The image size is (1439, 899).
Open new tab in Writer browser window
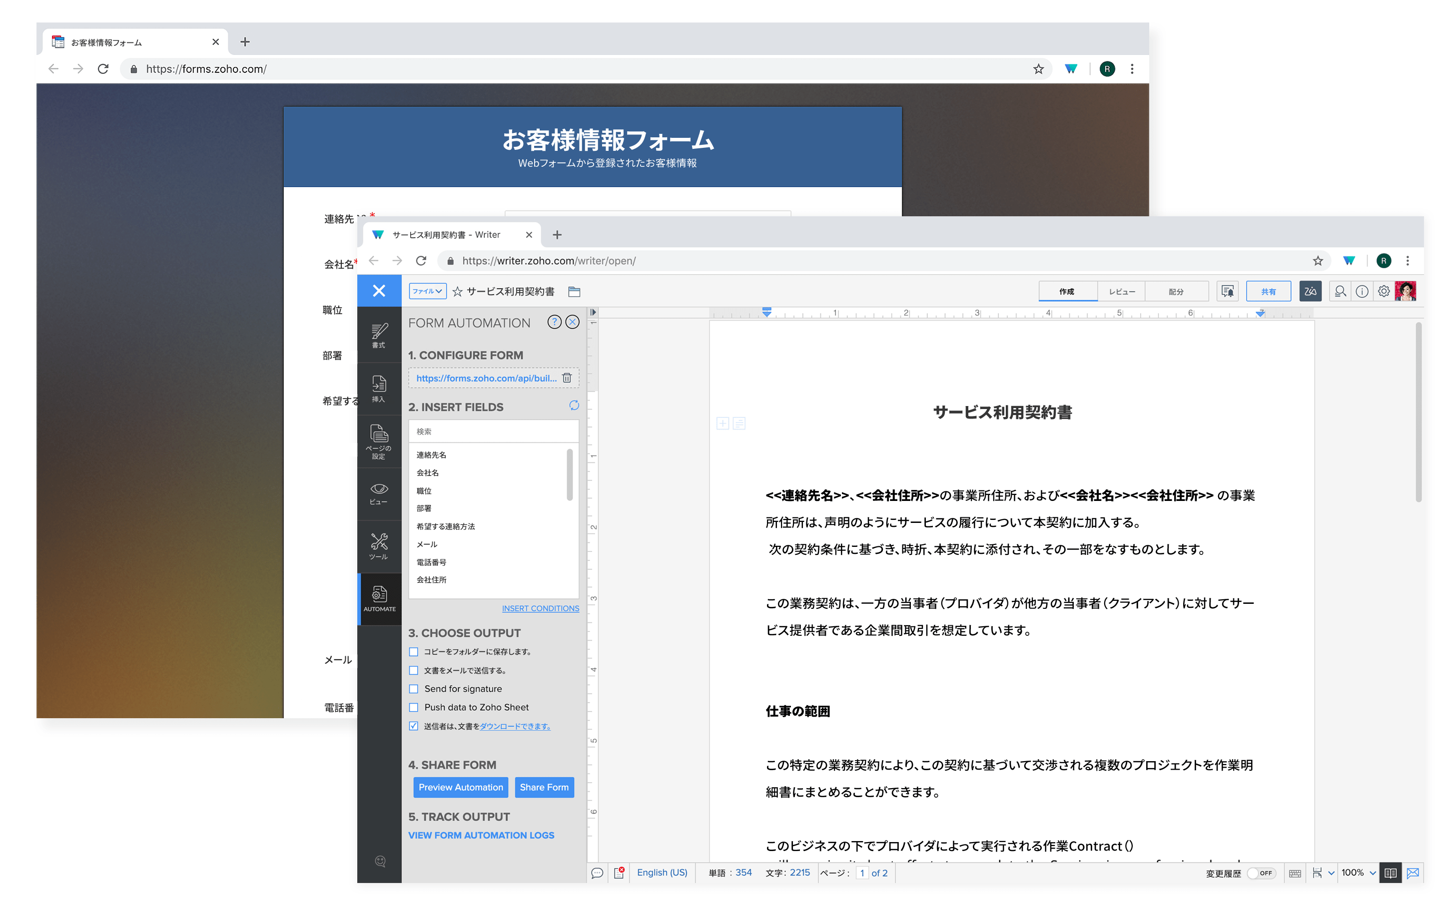[x=557, y=235]
